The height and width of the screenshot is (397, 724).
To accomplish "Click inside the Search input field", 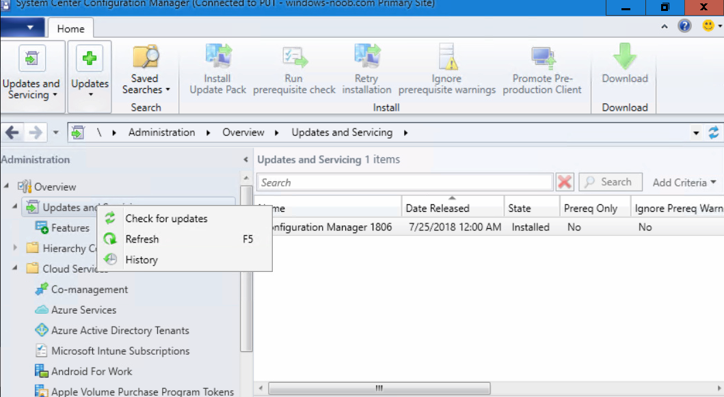I will click(x=405, y=182).
